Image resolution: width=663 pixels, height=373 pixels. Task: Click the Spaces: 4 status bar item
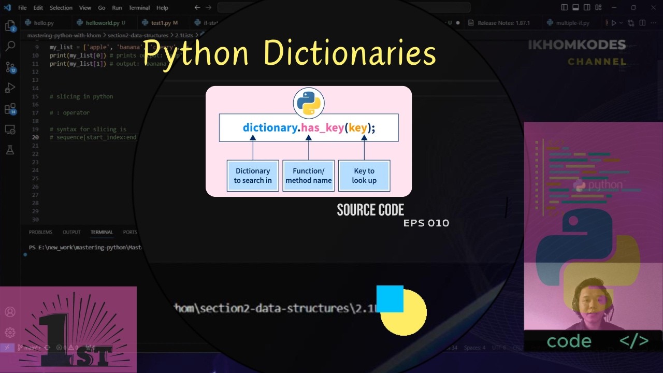(474, 348)
